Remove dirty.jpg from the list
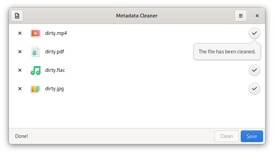 point(20,89)
